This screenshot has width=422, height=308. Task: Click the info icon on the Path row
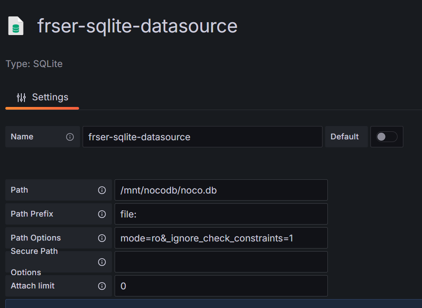[102, 190]
